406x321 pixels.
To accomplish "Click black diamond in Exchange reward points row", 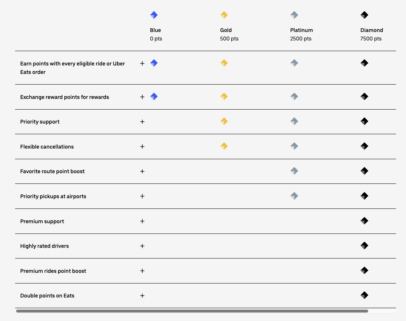I will pos(364,97).
